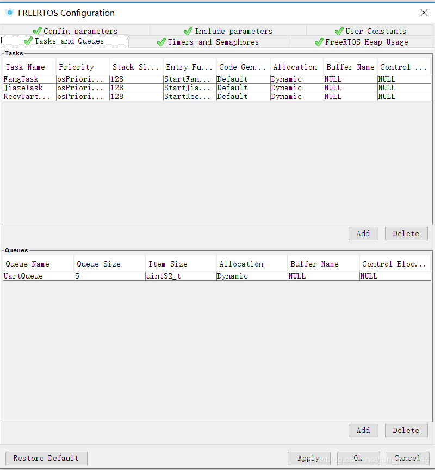Open the Include parameters tab
The width and height of the screenshot is (435, 470).
click(x=228, y=30)
